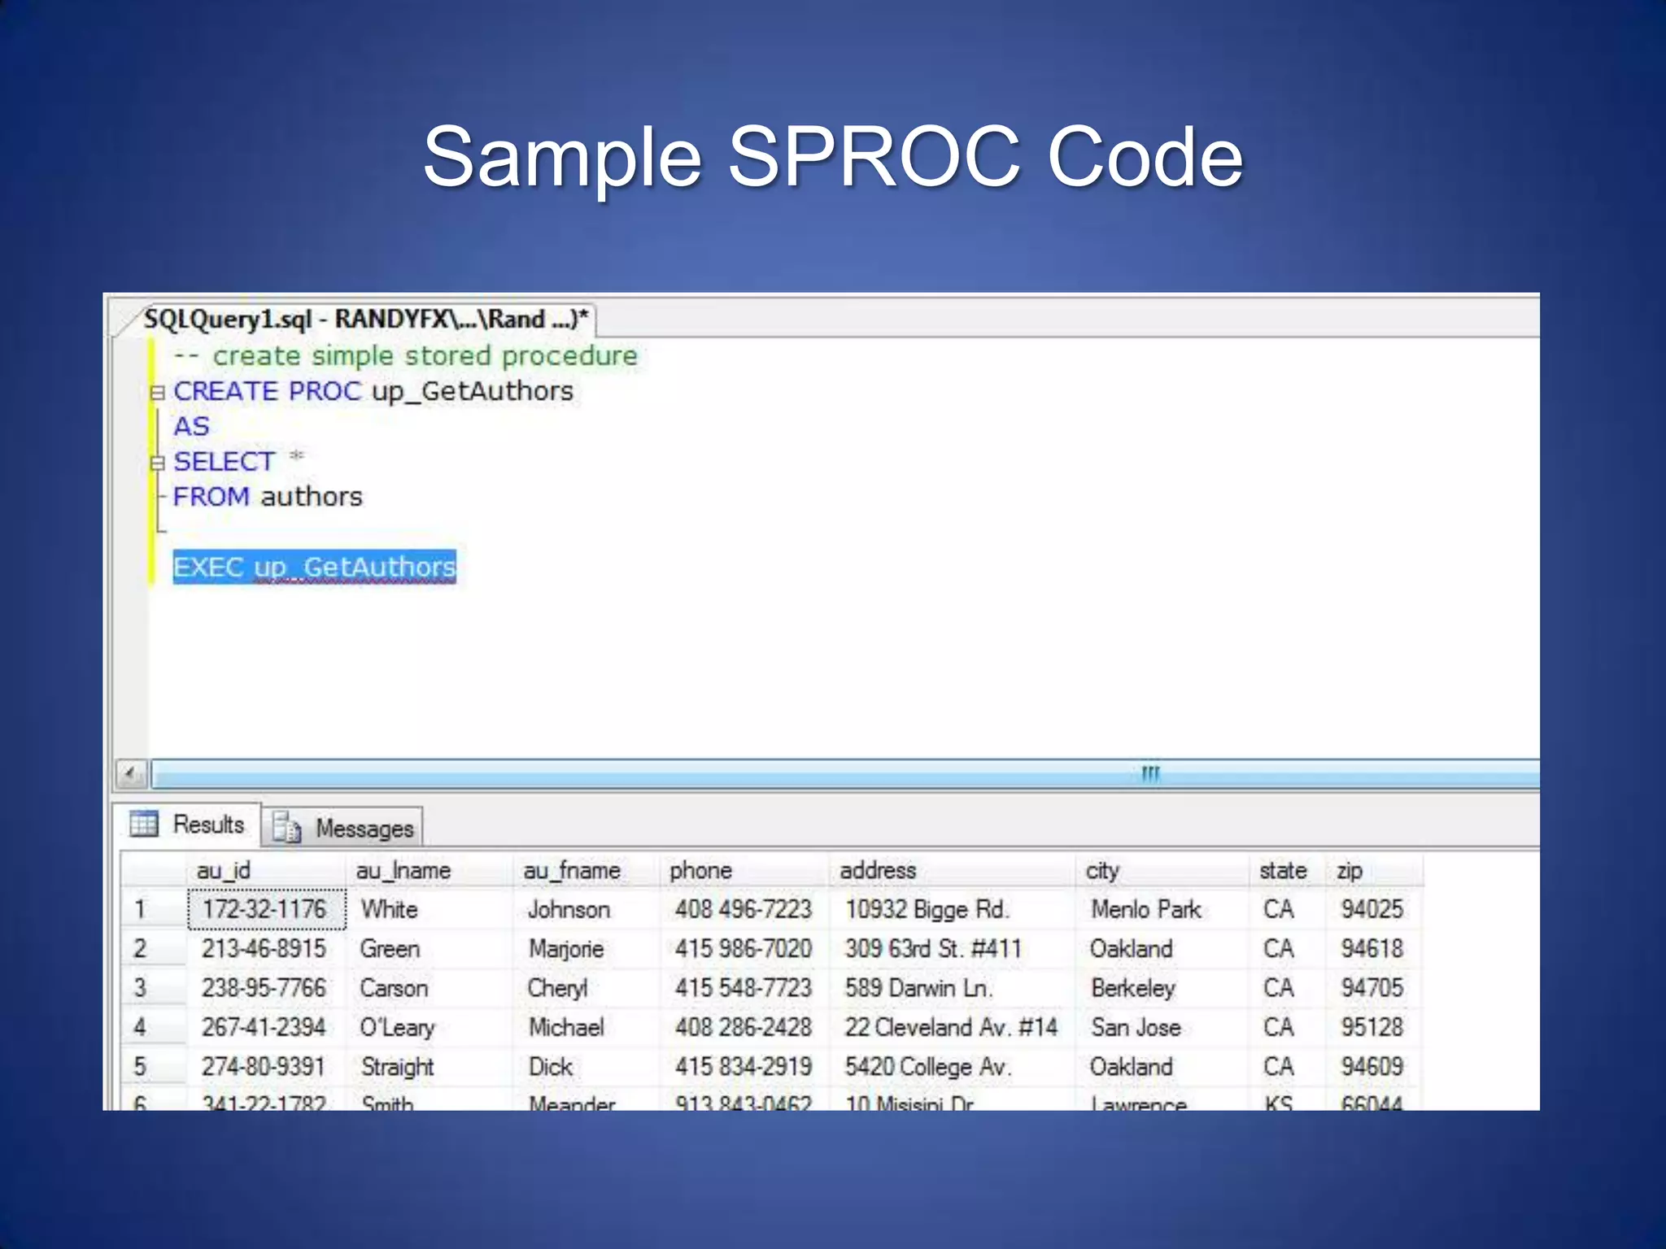Click the horizontal scrollbar left arrow

[x=131, y=774]
